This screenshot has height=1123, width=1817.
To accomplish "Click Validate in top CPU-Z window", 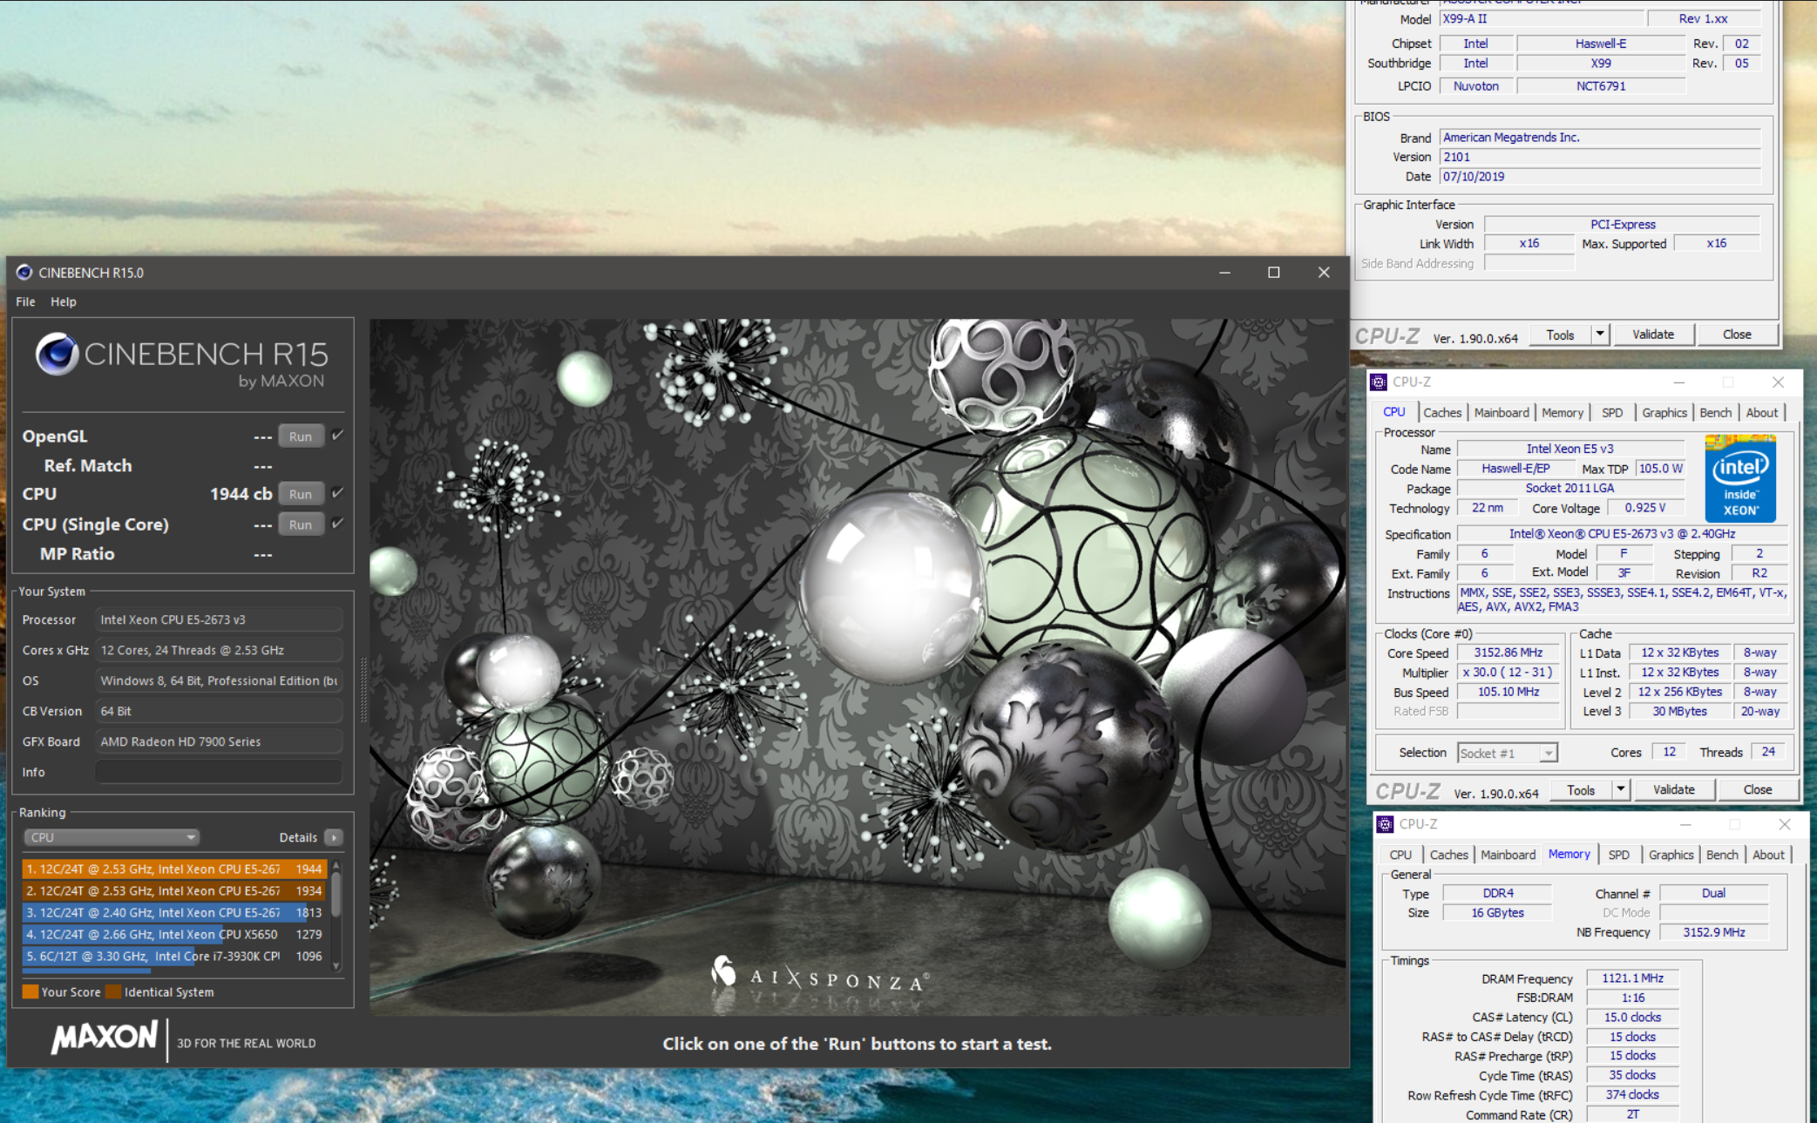I will (1653, 335).
